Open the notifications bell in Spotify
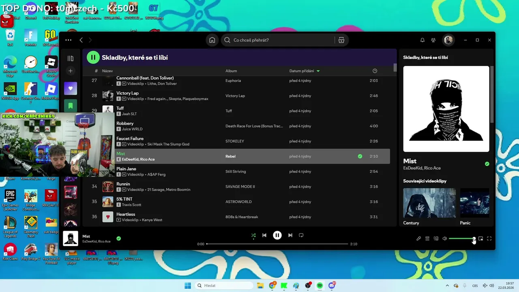519x292 pixels. tap(422, 40)
